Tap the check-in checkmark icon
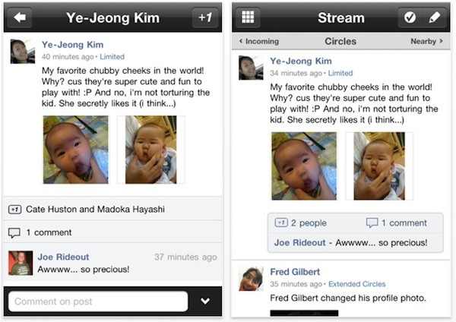Viewport: 456px width, 322px height. pos(410,17)
